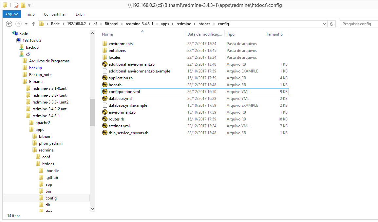Click htdocs in the address breadcrumb
Image resolution: width=378 pixels, height=222 pixels.
click(x=204, y=24)
